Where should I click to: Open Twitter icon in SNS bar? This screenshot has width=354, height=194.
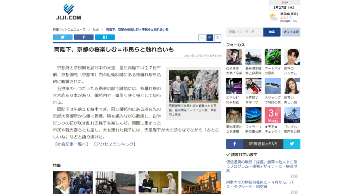(291, 144)
